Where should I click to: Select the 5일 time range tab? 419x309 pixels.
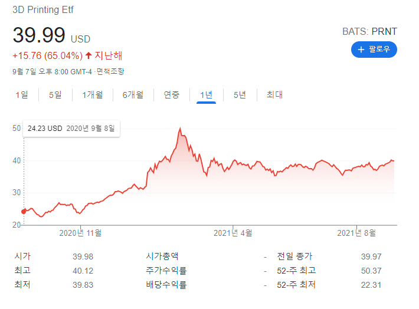tap(55, 95)
